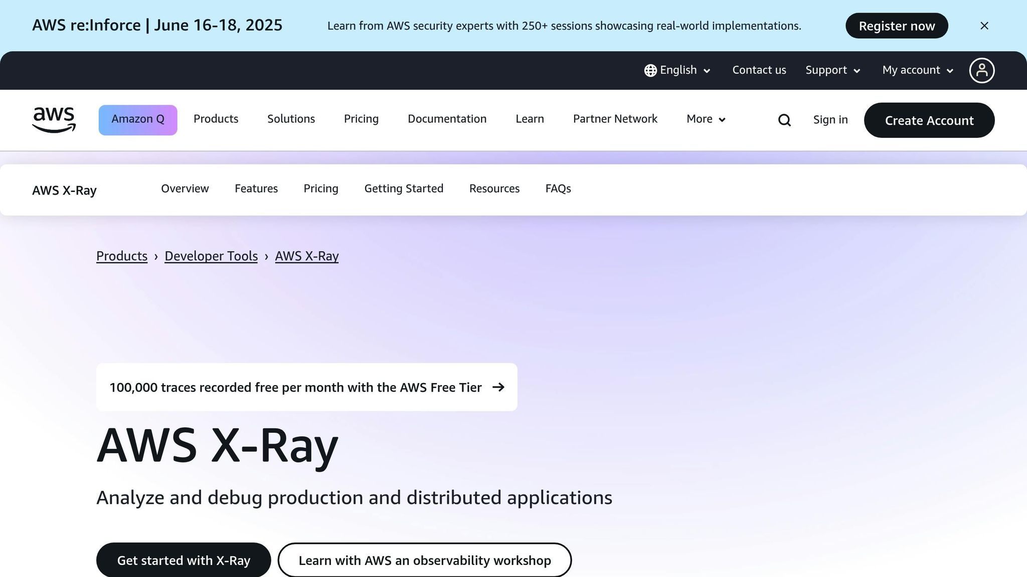This screenshot has height=577, width=1027.
Task: Expand the English language dropdown
Action: (677, 70)
